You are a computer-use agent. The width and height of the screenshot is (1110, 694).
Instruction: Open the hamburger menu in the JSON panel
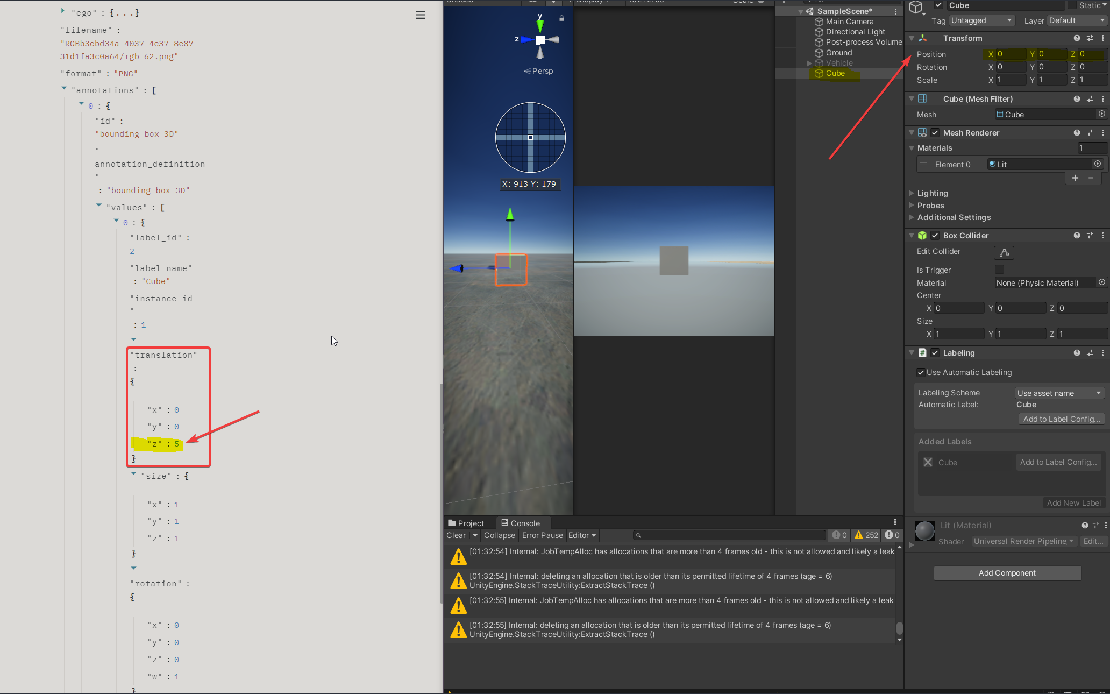pos(420,15)
